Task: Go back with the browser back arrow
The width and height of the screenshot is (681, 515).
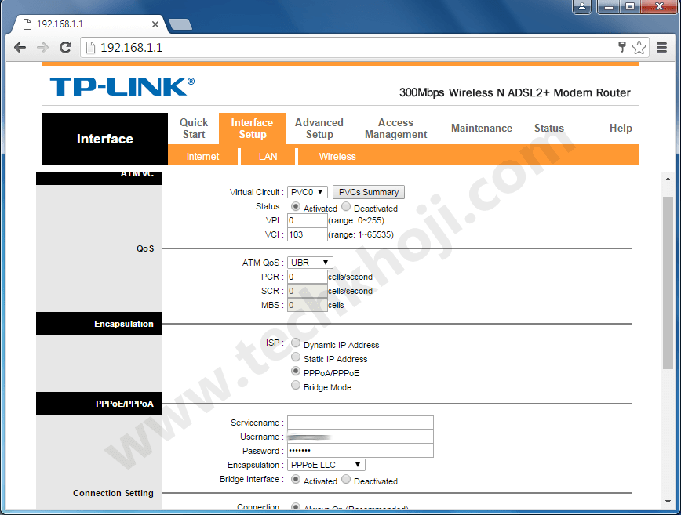Action: point(20,47)
